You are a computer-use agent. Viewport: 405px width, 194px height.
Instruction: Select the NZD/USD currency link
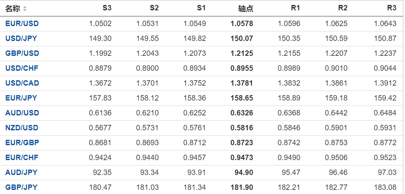tap(22, 128)
